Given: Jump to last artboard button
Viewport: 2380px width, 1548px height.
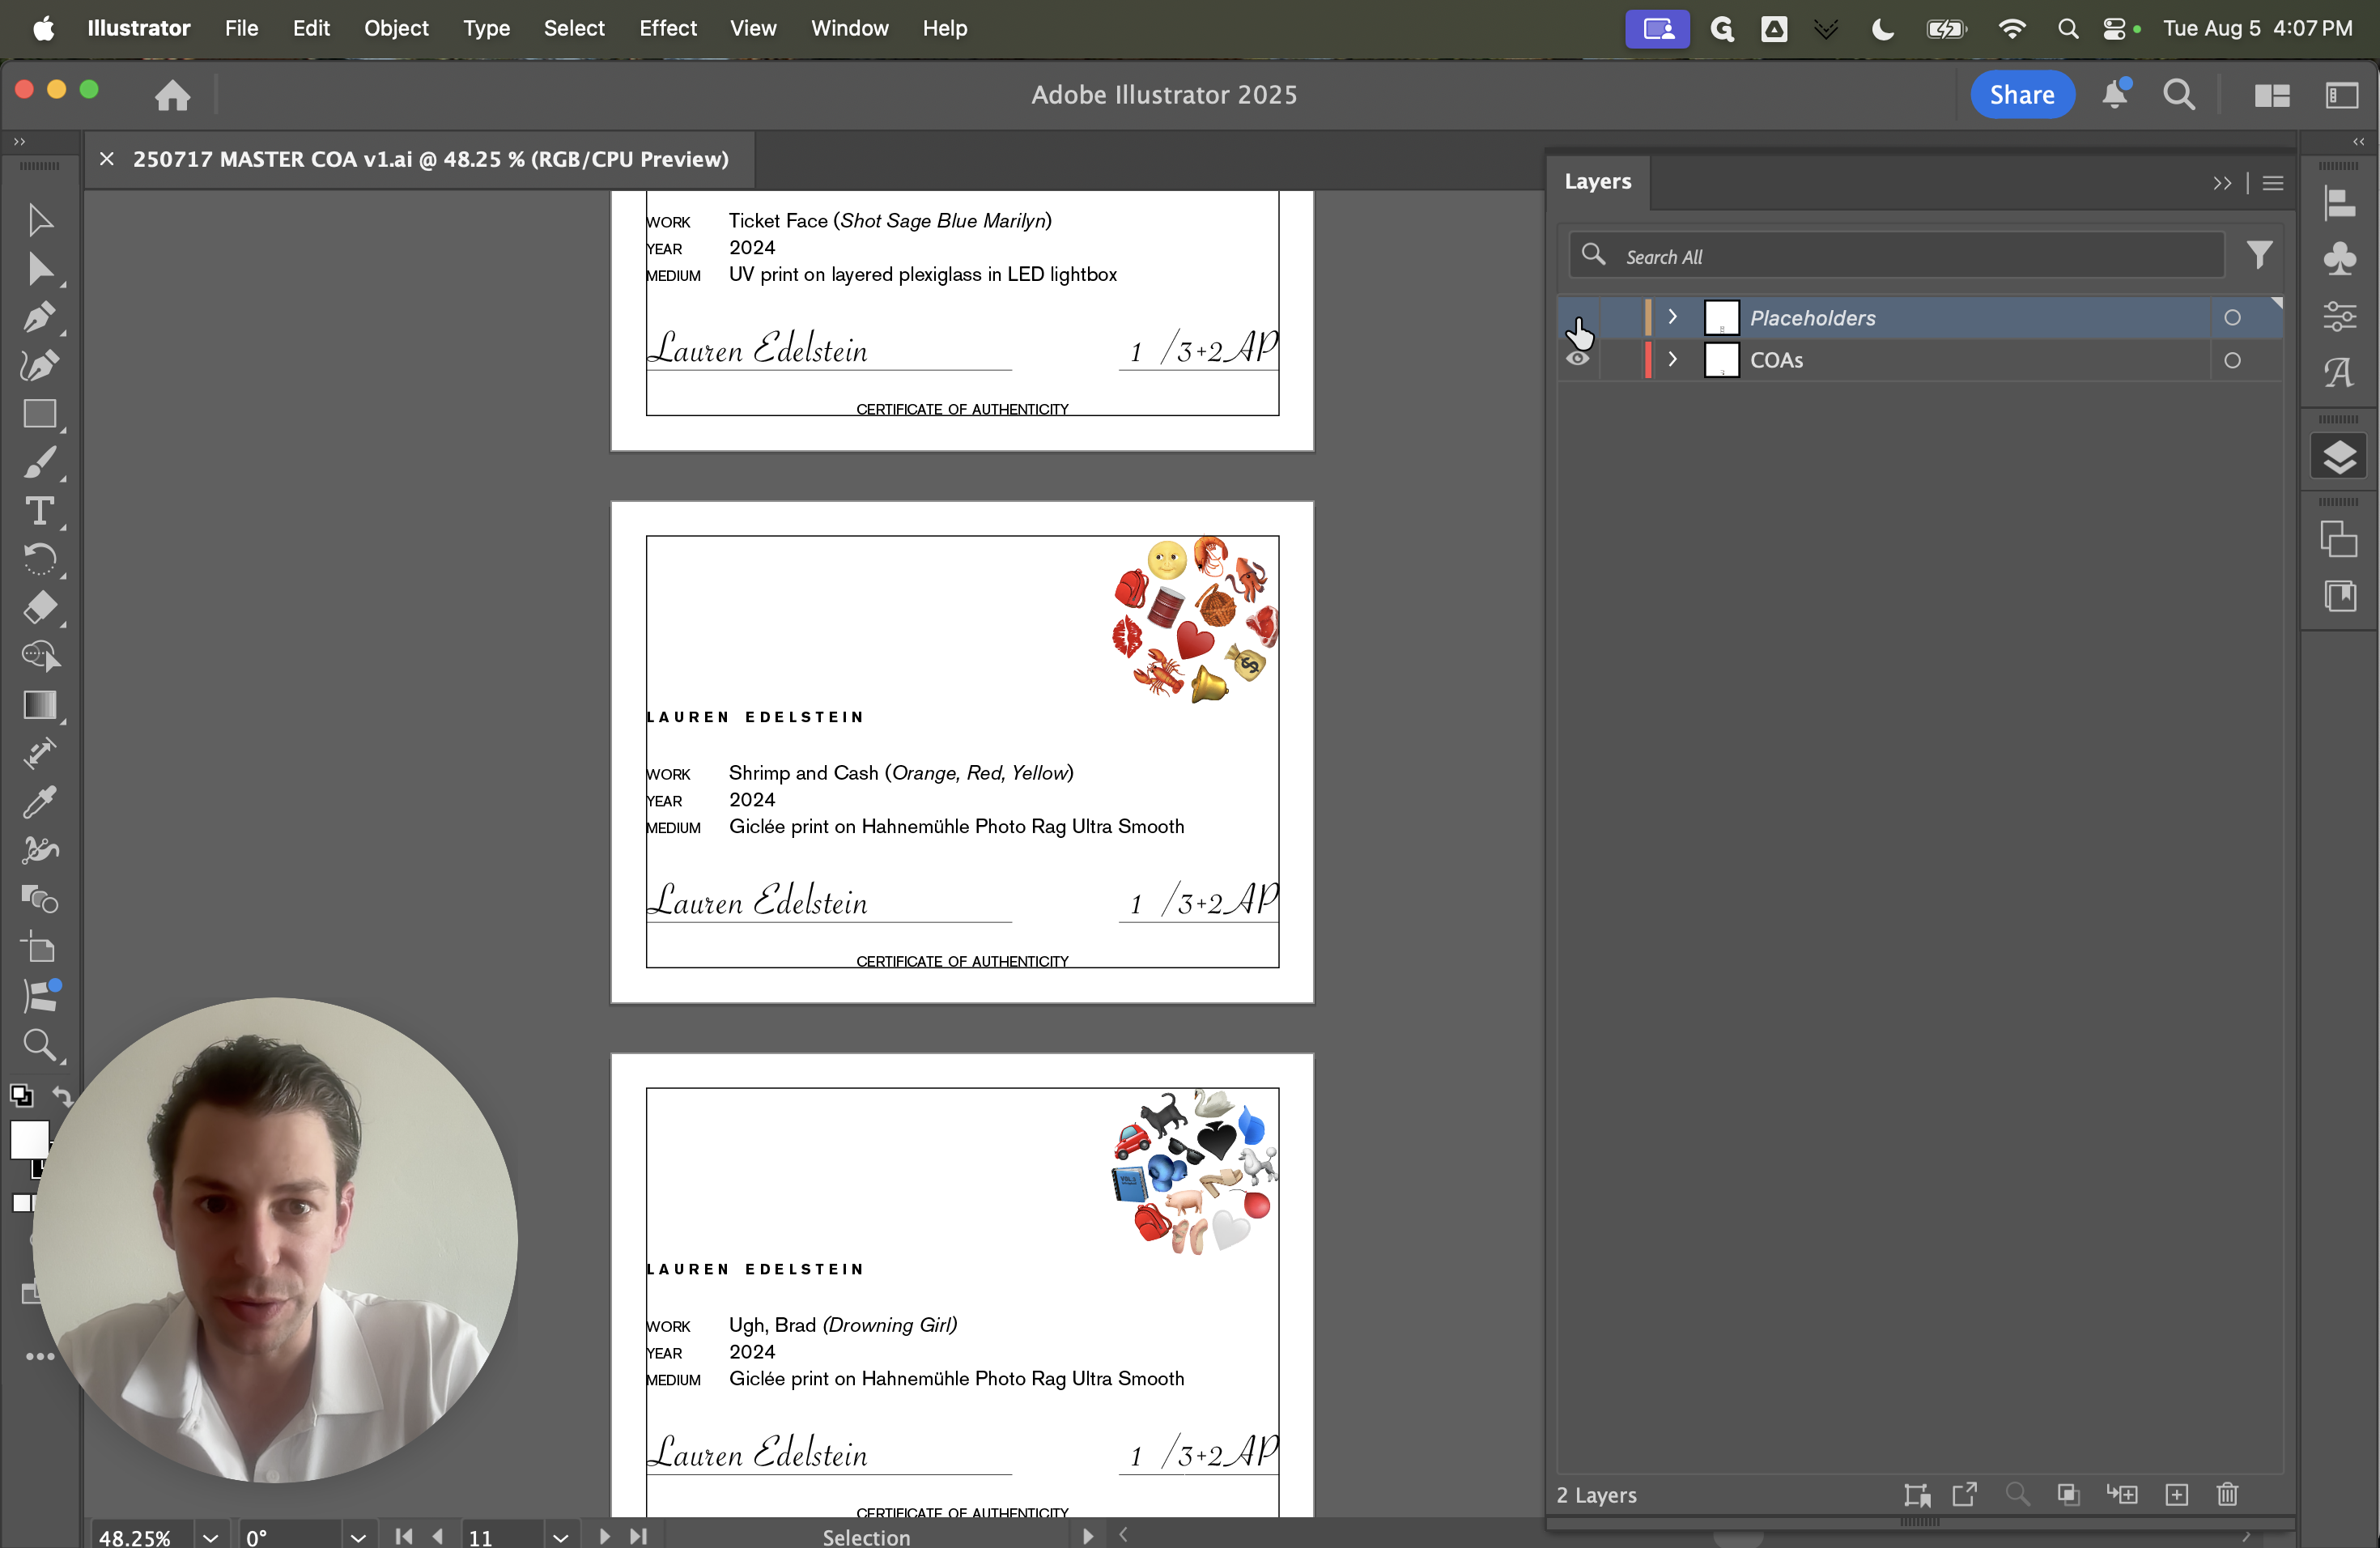Looking at the screenshot, I should point(638,1536).
